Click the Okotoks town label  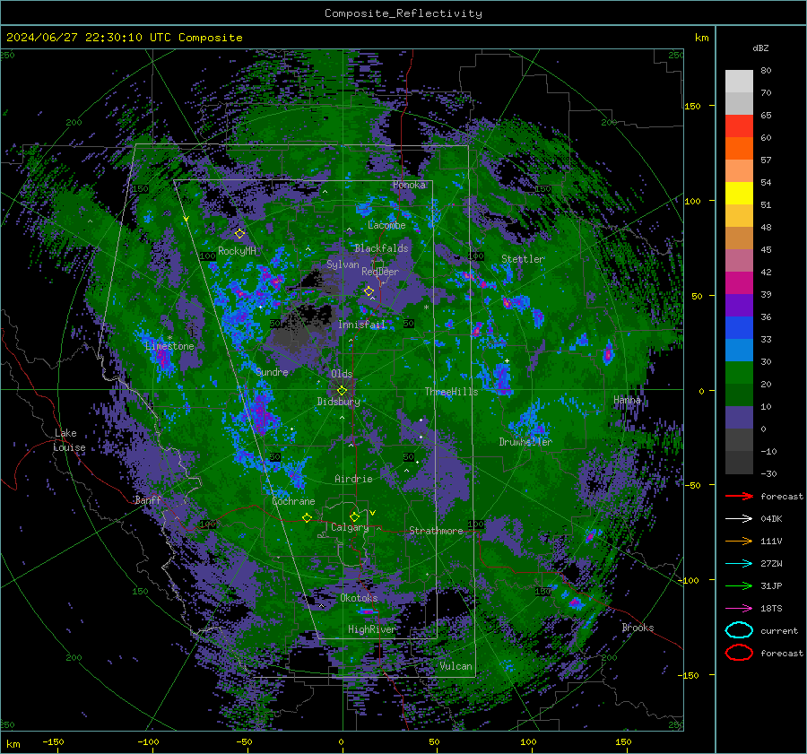click(359, 598)
